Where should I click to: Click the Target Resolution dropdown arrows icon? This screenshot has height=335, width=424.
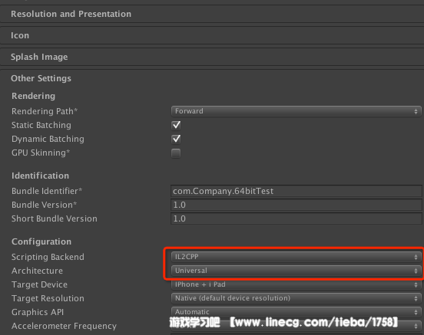(x=416, y=298)
